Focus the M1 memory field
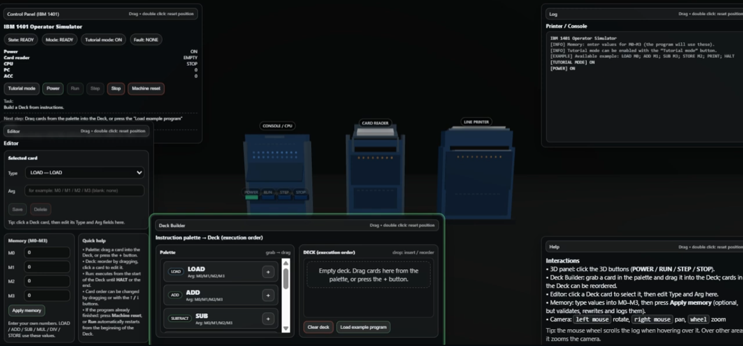The width and height of the screenshot is (743, 346). (47, 267)
